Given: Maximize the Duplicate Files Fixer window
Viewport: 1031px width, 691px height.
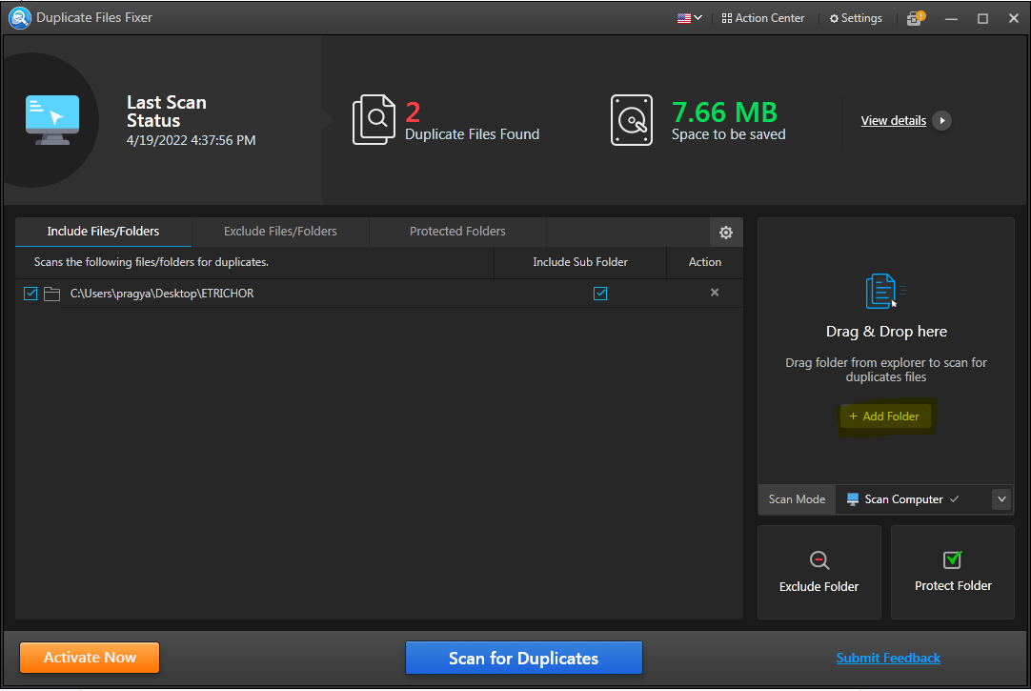Looking at the screenshot, I should click(982, 18).
